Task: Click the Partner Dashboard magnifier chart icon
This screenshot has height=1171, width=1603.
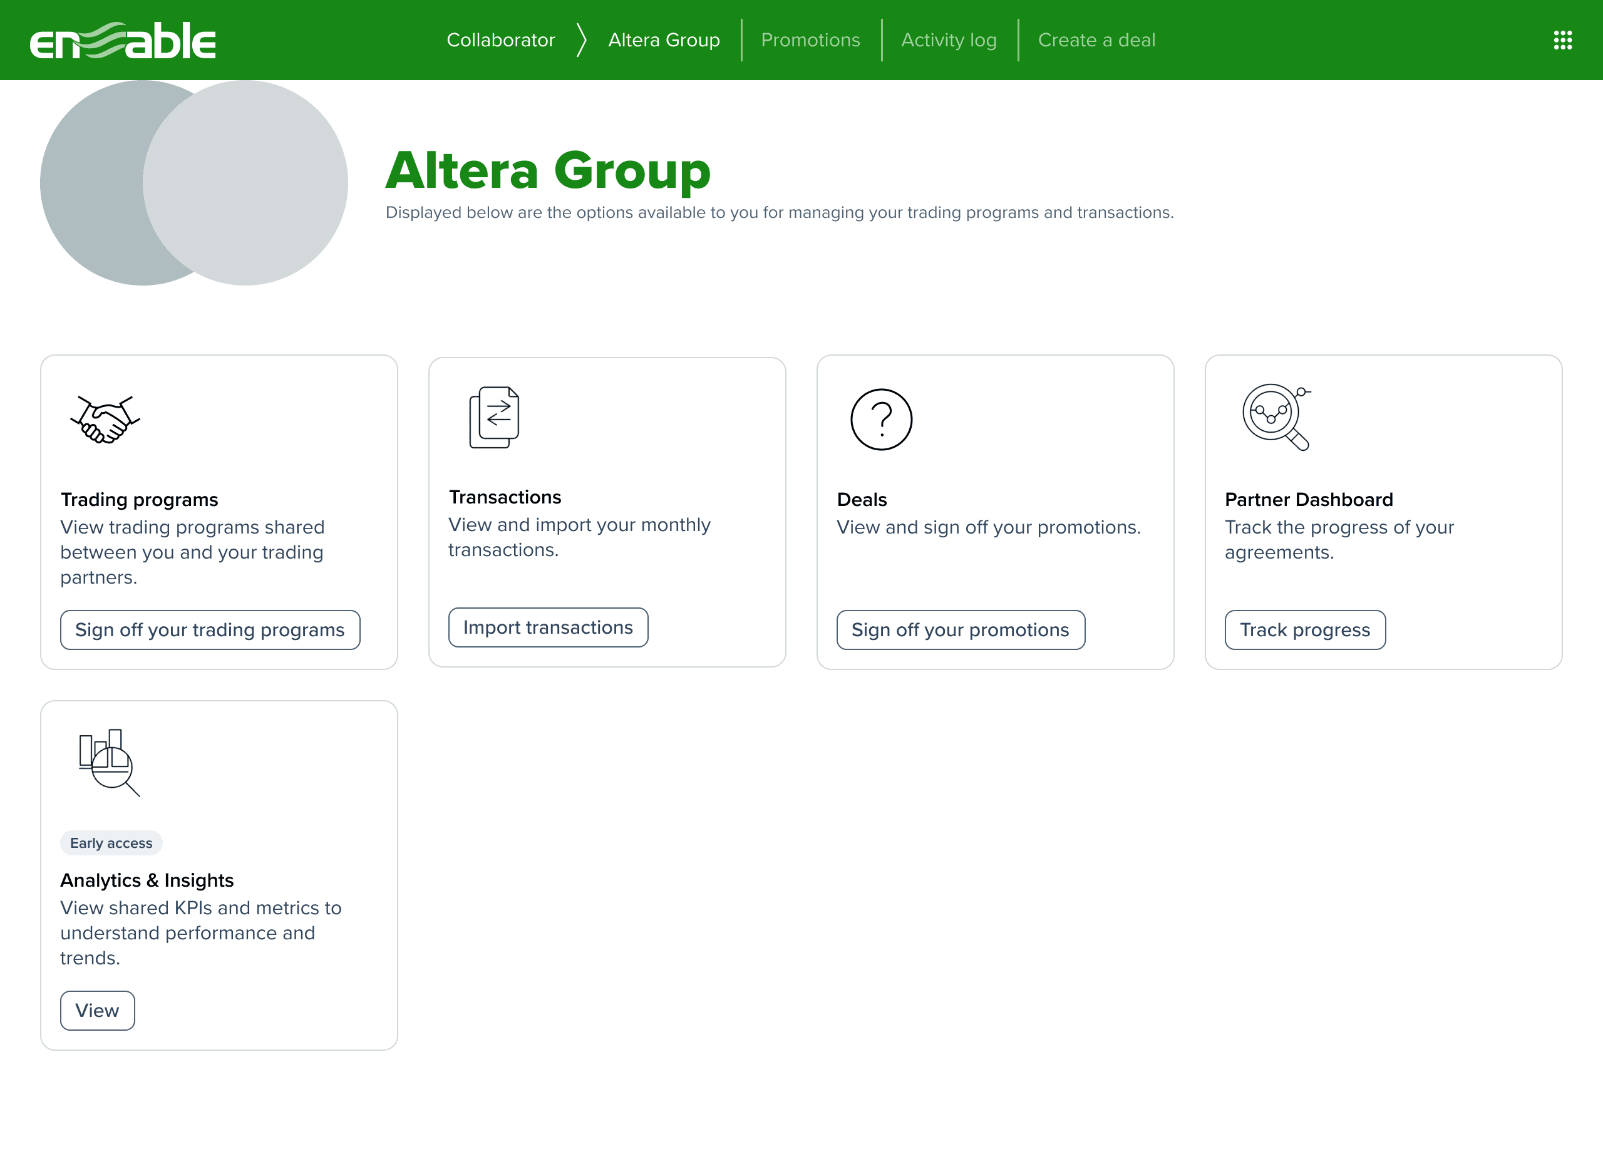Action: click(x=1276, y=417)
